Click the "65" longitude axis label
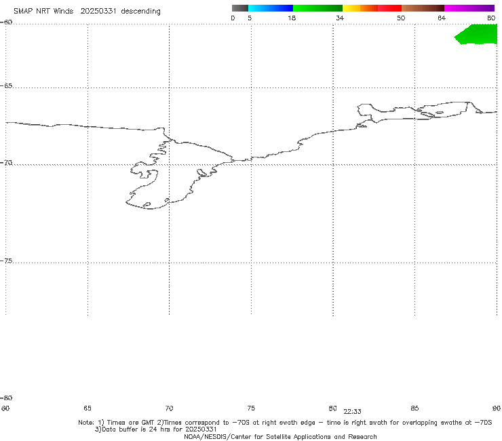The image size is (502, 441). [88, 408]
